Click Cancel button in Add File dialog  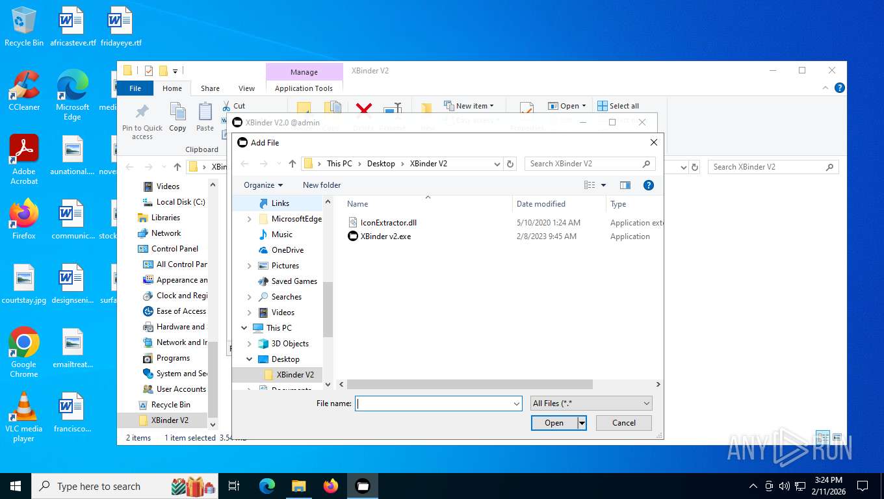[x=624, y=423]
